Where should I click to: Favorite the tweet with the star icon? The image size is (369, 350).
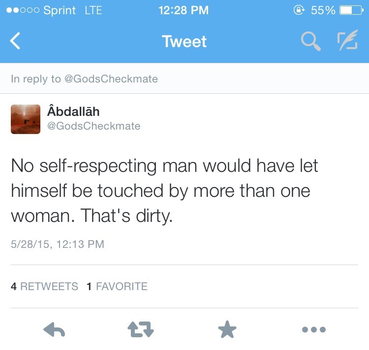[x=227, y=329]
